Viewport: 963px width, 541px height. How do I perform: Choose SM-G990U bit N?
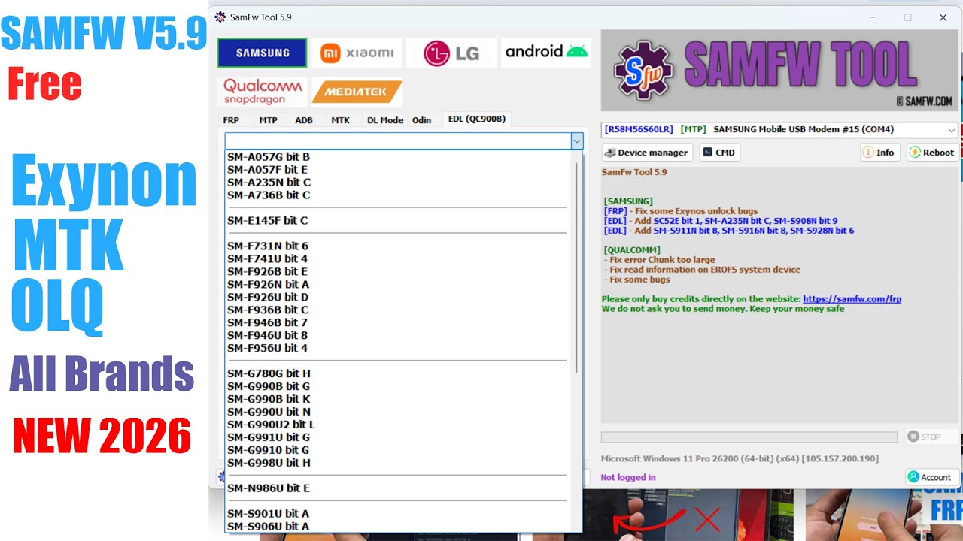click(269, 413)
